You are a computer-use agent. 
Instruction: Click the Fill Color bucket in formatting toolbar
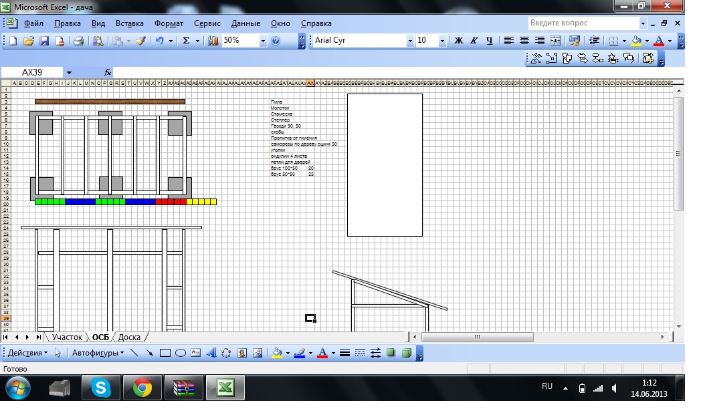tap(636, 41)
